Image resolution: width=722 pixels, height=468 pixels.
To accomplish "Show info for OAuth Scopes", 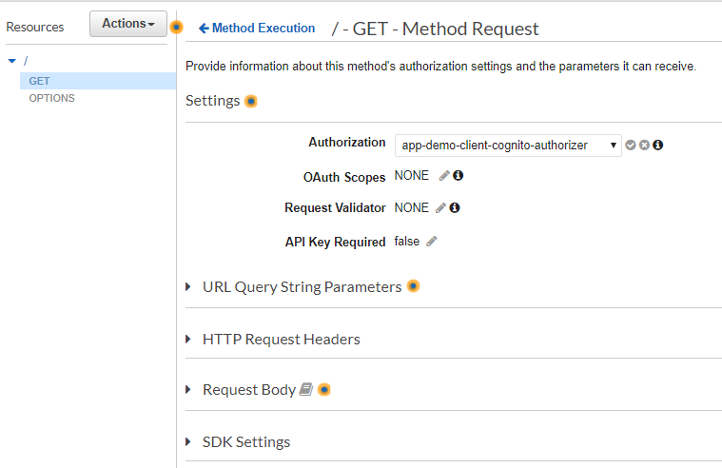I will pyautogui.click(x=458, y=176).
